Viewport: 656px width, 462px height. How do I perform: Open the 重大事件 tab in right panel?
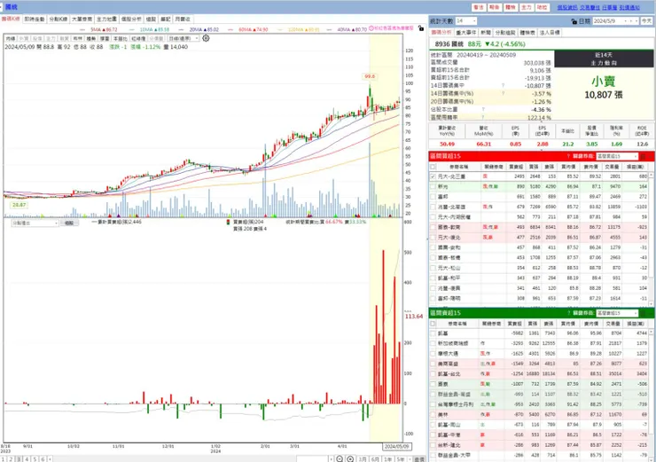click(x=465, y=32)
